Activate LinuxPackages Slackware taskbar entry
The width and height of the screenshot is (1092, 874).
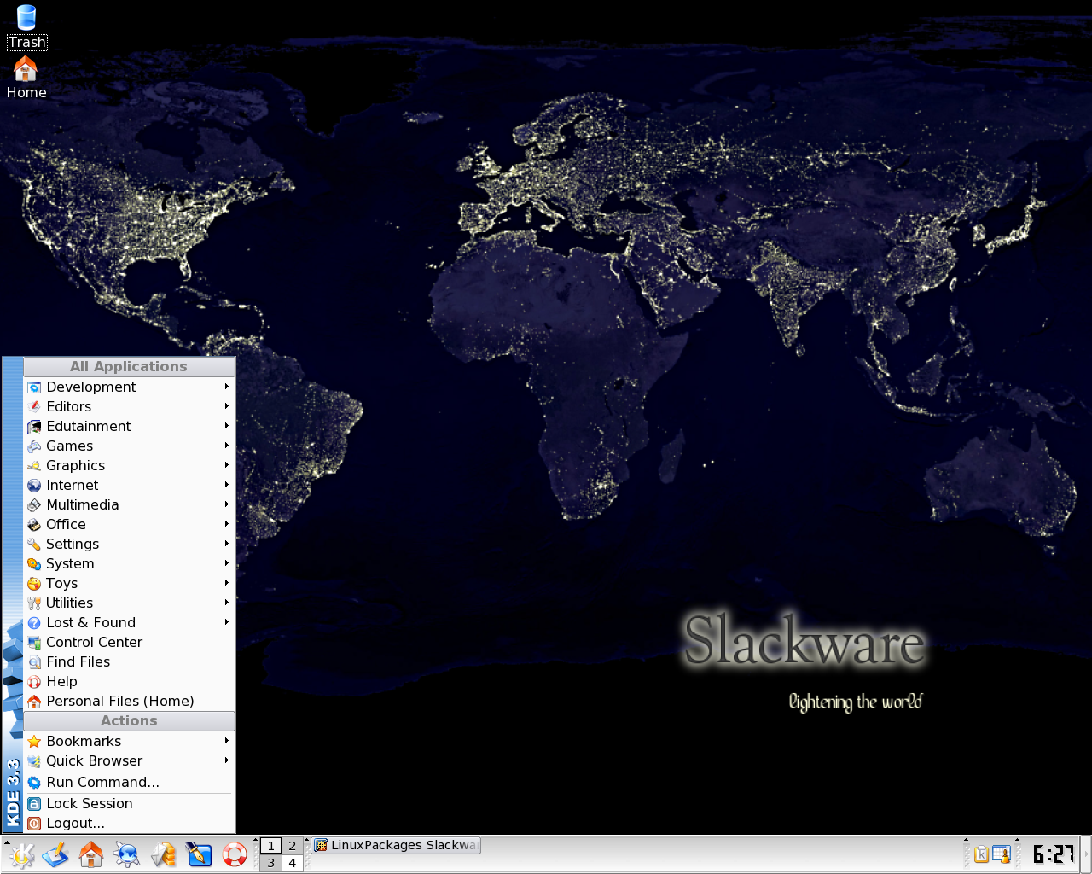pyautogui.click(x=397, y=846)
